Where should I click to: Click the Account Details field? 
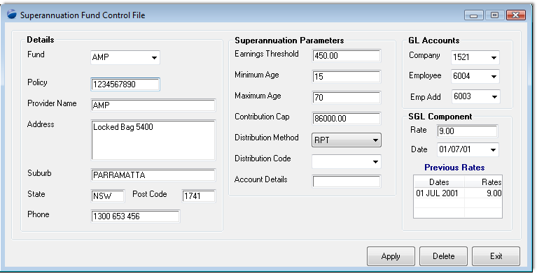[x=347, y=182]
